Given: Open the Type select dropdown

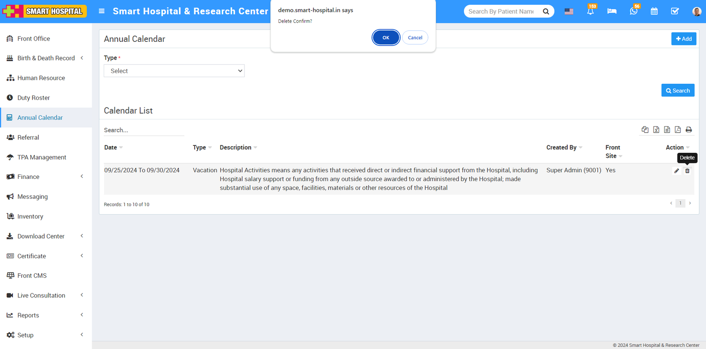Looking at the screenshot, I should 174,71.
